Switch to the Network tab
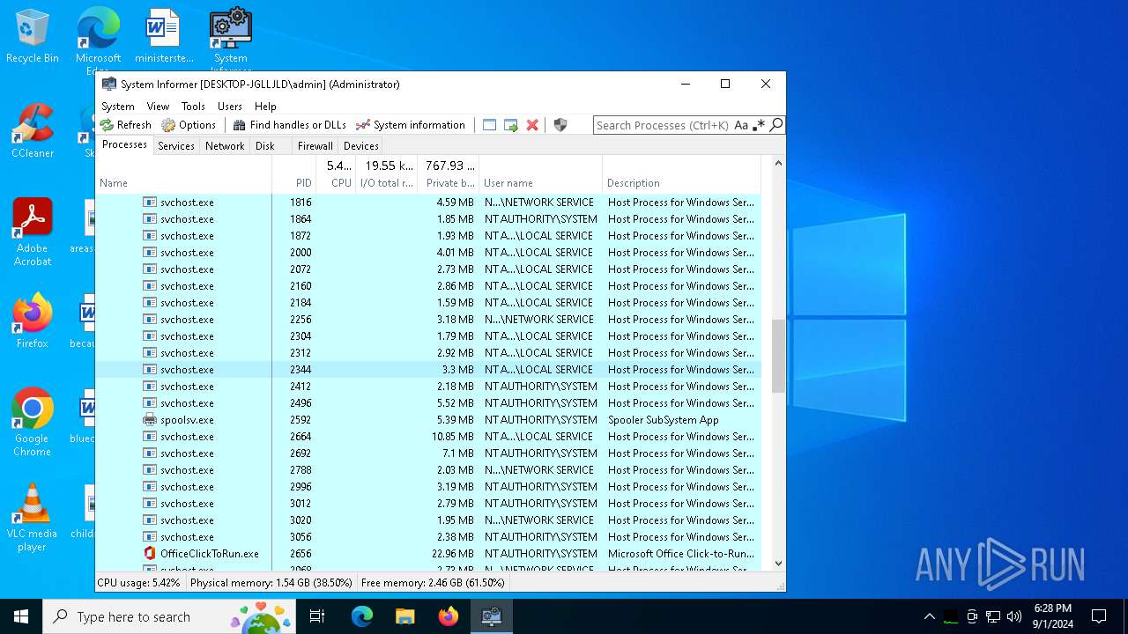 click(225, 146)
